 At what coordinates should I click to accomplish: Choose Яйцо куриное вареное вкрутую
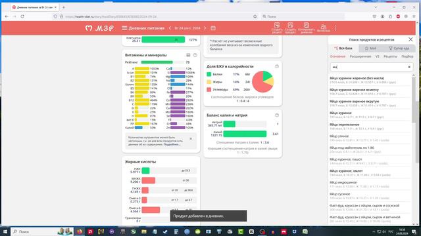point(370,104)
